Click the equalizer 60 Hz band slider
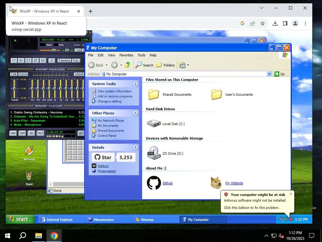Viewport: 322px width, 242px height. pyautogui.click(x=32, y=89)
